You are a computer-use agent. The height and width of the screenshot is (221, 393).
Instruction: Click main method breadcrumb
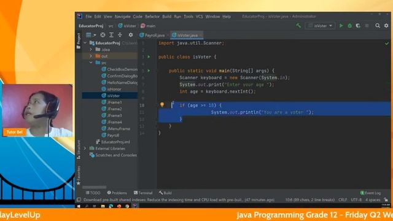coord(148,26)
